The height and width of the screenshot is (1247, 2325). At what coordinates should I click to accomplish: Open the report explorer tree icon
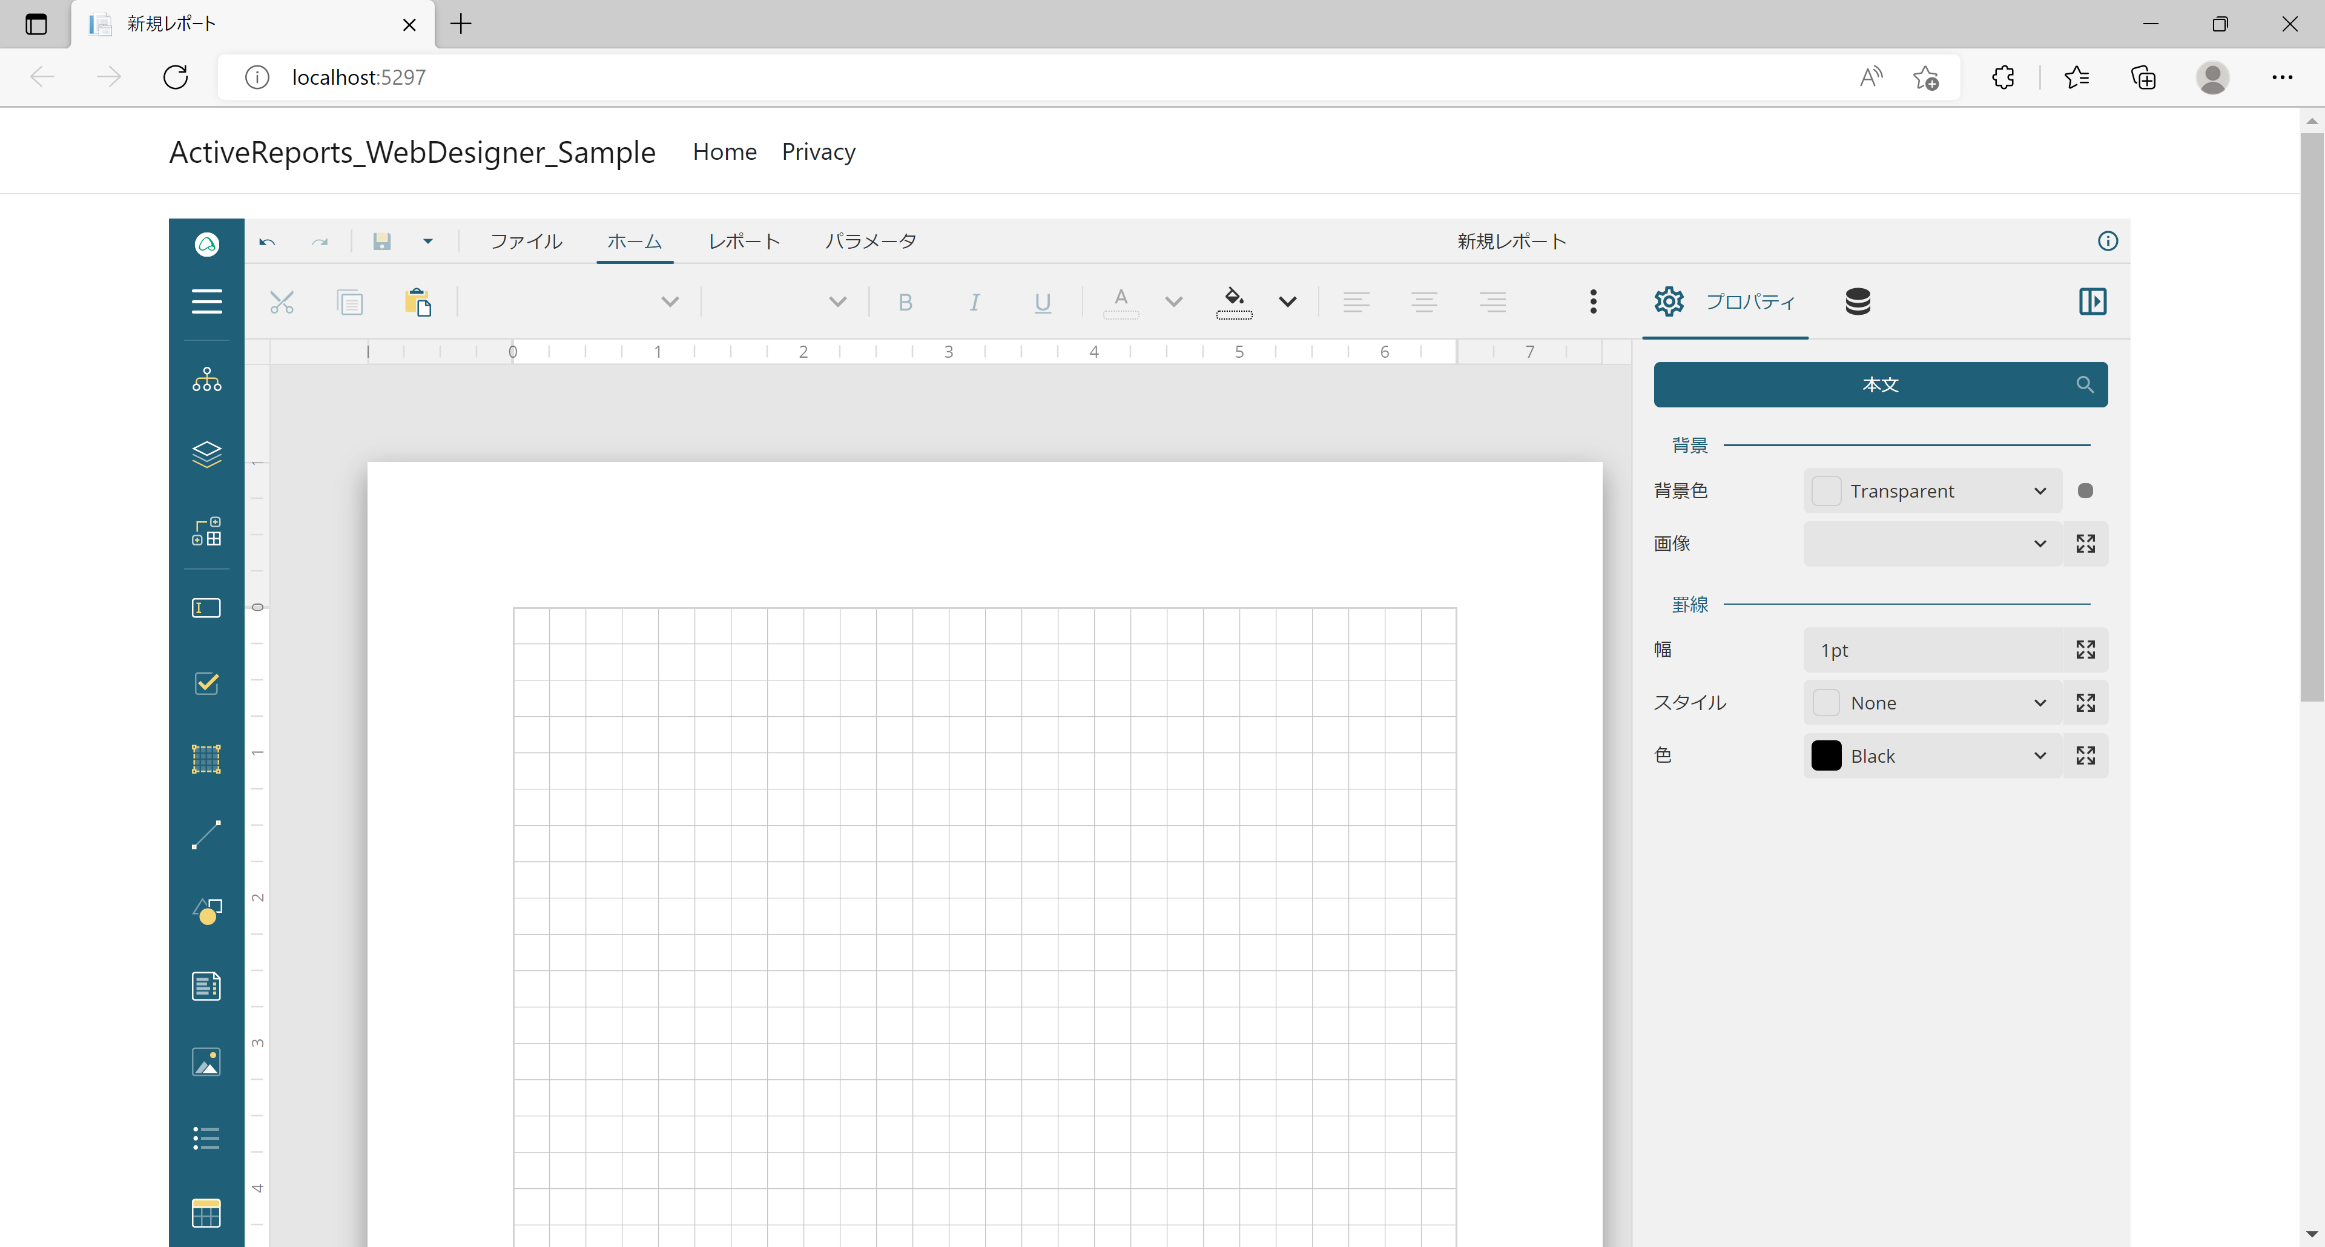tap(206, 380)
